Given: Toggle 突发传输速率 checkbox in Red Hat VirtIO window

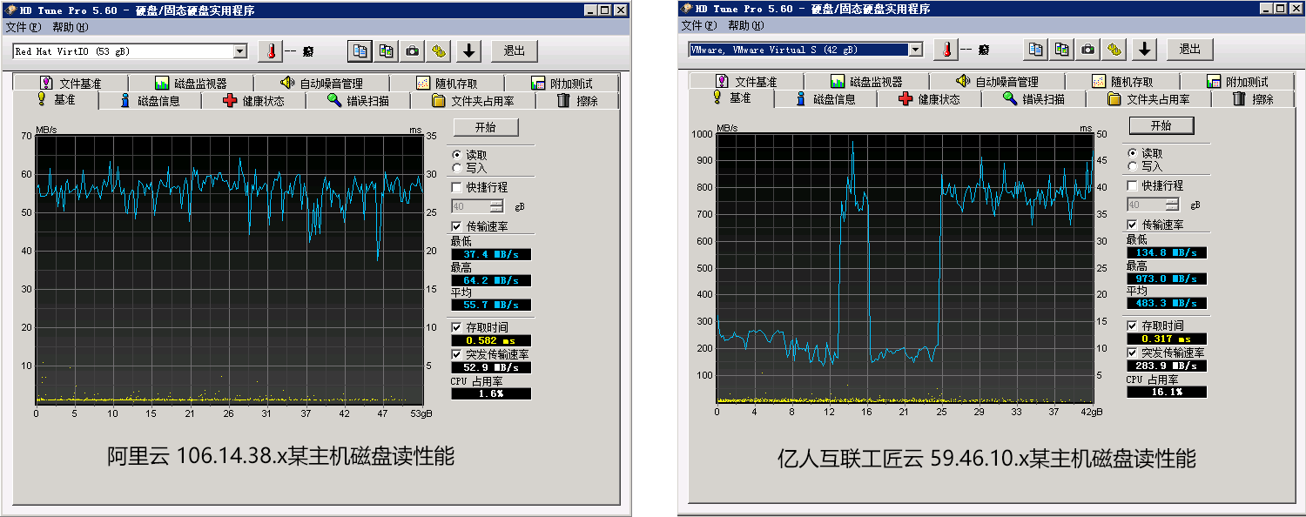Looking at the screenshot, I should click(456, 354).
